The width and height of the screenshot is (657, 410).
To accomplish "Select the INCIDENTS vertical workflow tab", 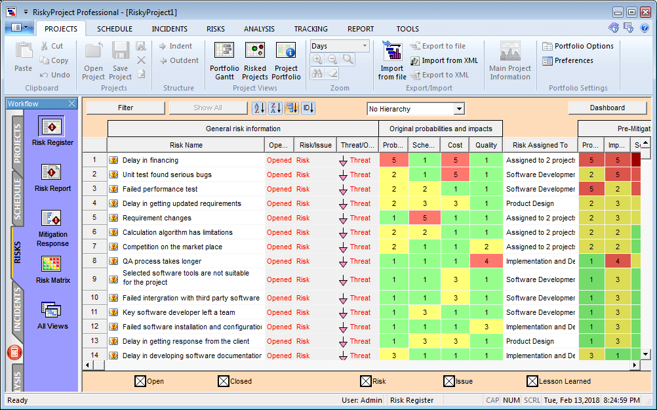I will 18,309.
